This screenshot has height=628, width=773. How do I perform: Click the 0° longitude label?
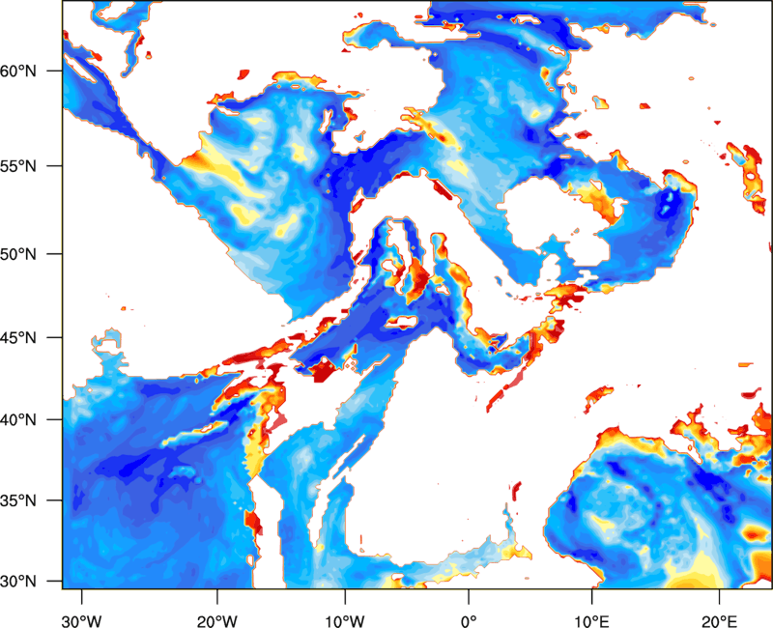pyautogui.click(x=469, y=621)
